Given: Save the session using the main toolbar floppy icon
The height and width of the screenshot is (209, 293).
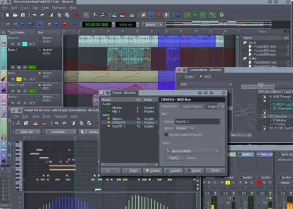Looking at the screenshot, I should click(23, 15).
